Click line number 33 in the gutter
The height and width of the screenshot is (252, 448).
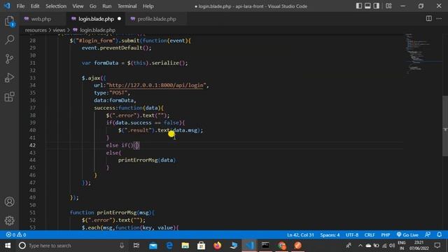point(32,78)
